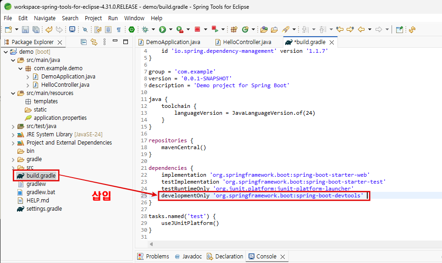Viewport: 442px width, 263px height.
Task: Collapse All in Package Explorer
Action: tap(83, 42)
